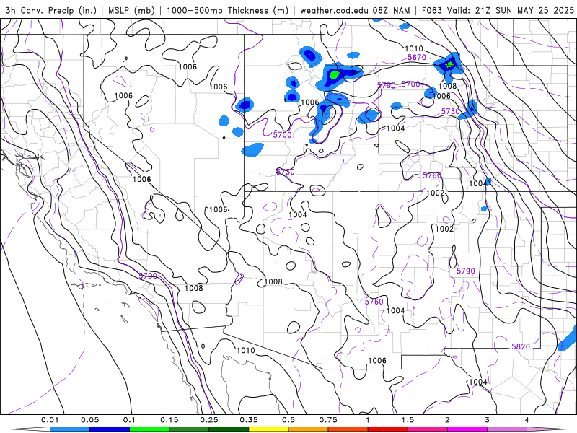The width and height of the screenshot is (577, 433).
Task: Click the light blue 0.01–0.05 legend swatch
Action: click(70, 429)
